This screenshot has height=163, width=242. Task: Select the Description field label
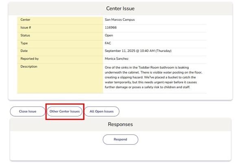(x=29, y=67)
